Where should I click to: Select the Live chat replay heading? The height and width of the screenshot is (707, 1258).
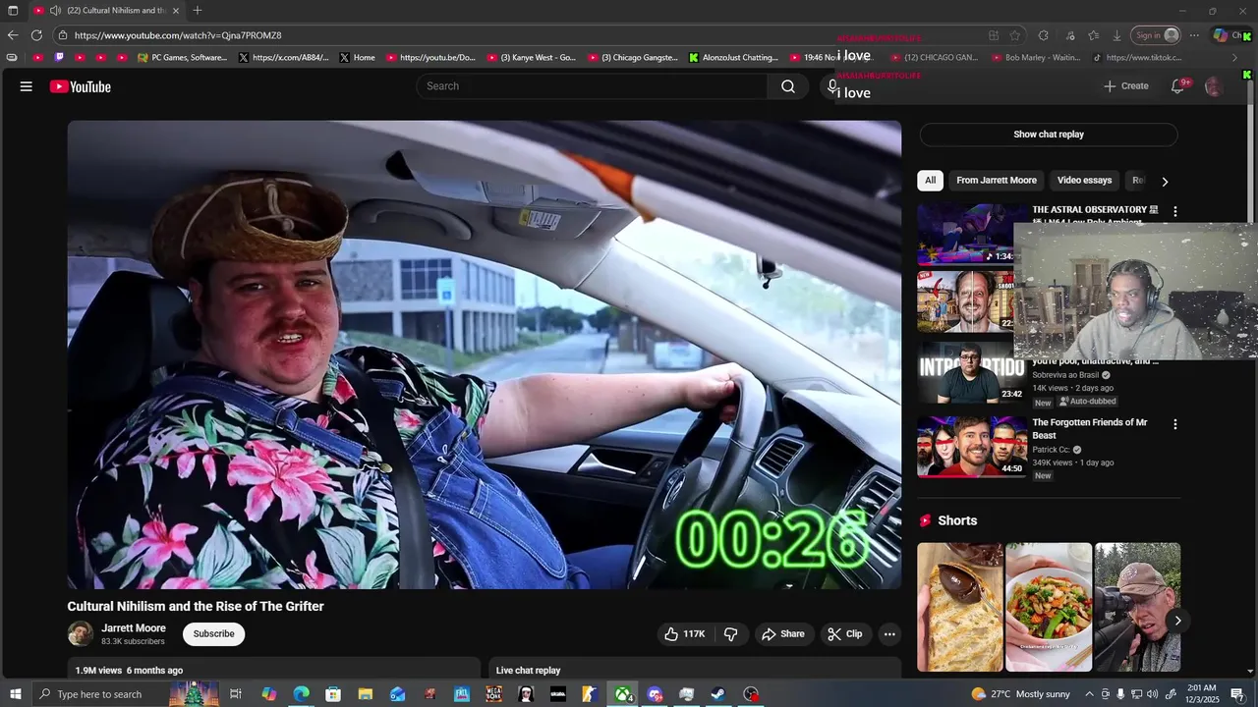pos(528,671)
